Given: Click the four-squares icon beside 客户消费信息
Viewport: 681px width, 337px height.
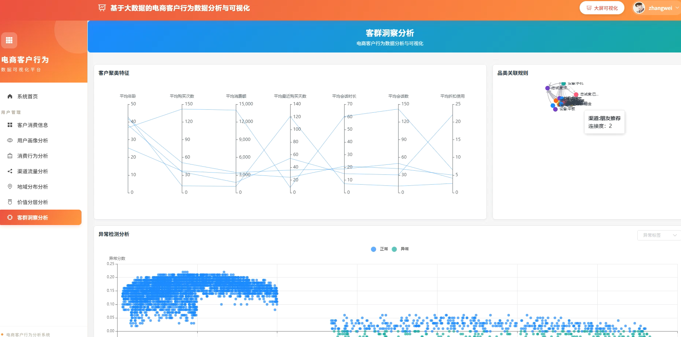Looking at the screenshot, I should (x=10, y=125).
